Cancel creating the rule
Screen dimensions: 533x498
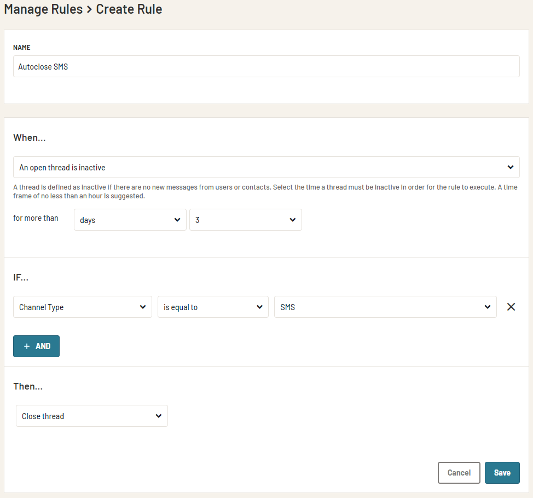click(x=459, y=472)
